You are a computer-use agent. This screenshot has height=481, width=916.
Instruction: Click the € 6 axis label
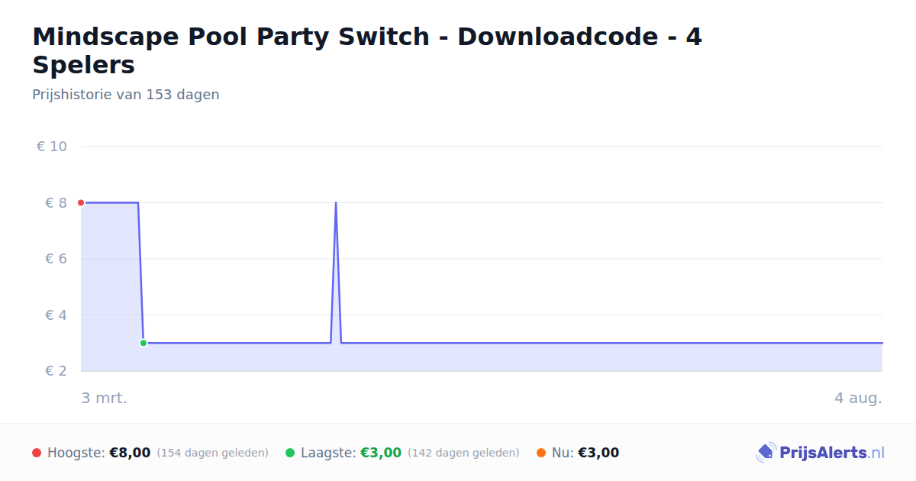click(56, 259)
